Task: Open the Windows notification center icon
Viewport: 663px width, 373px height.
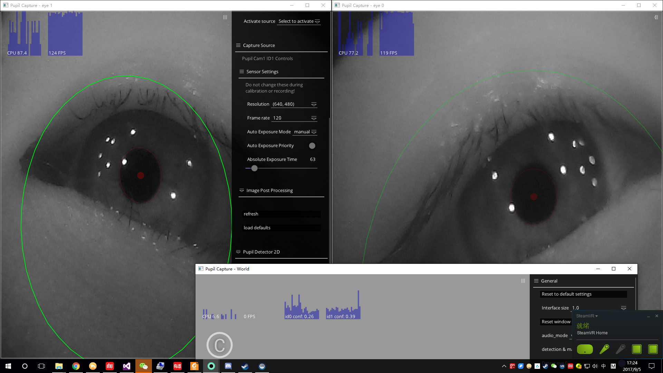Action: [652, 366]
